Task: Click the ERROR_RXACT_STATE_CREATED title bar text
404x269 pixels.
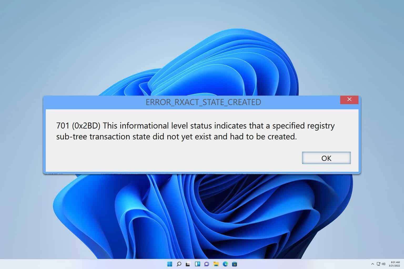Action: [203, 102]
